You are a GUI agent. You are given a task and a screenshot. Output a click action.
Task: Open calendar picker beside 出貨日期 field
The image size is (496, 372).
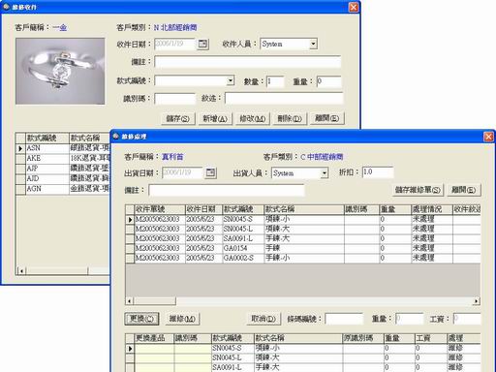point(210,172)
